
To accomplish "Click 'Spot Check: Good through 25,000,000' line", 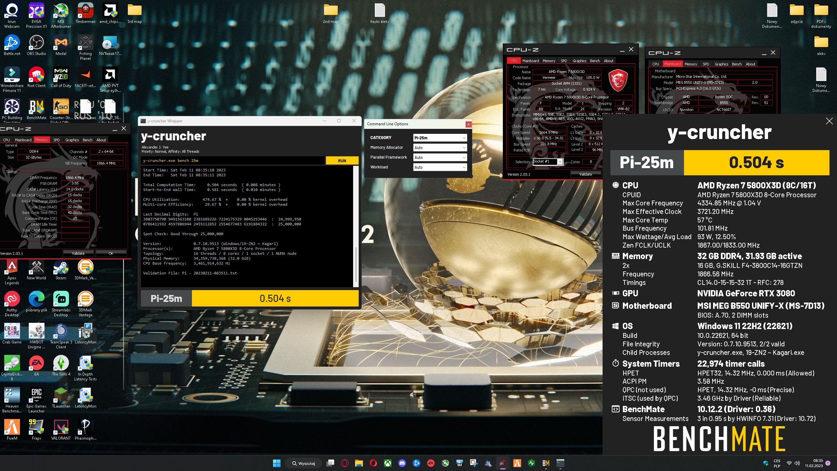I will [183, 234].
